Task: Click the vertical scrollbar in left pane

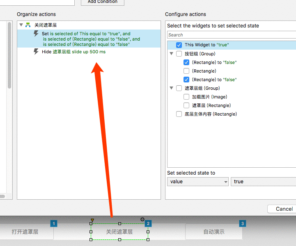Action: (9, 55)
